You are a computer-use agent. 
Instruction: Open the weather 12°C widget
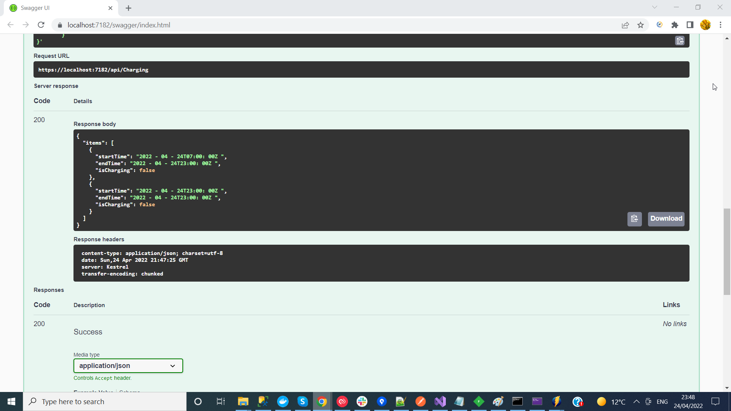pos(611,401)
